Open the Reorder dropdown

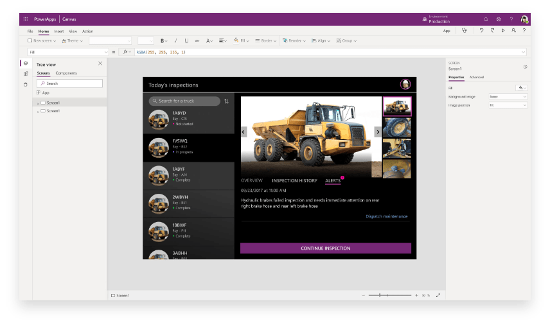(294, 41)
